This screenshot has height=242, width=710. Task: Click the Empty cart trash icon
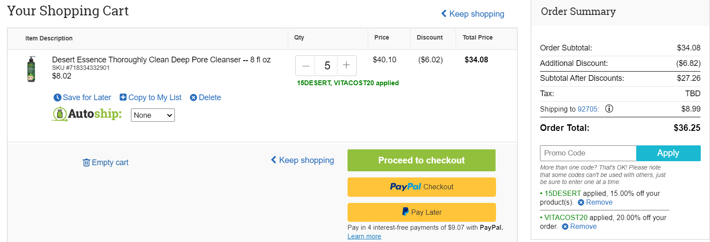tap(86, 163)
